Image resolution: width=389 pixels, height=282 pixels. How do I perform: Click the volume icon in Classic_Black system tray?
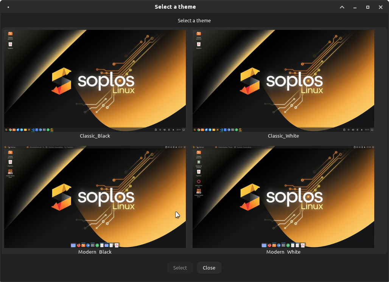point(165,130)
